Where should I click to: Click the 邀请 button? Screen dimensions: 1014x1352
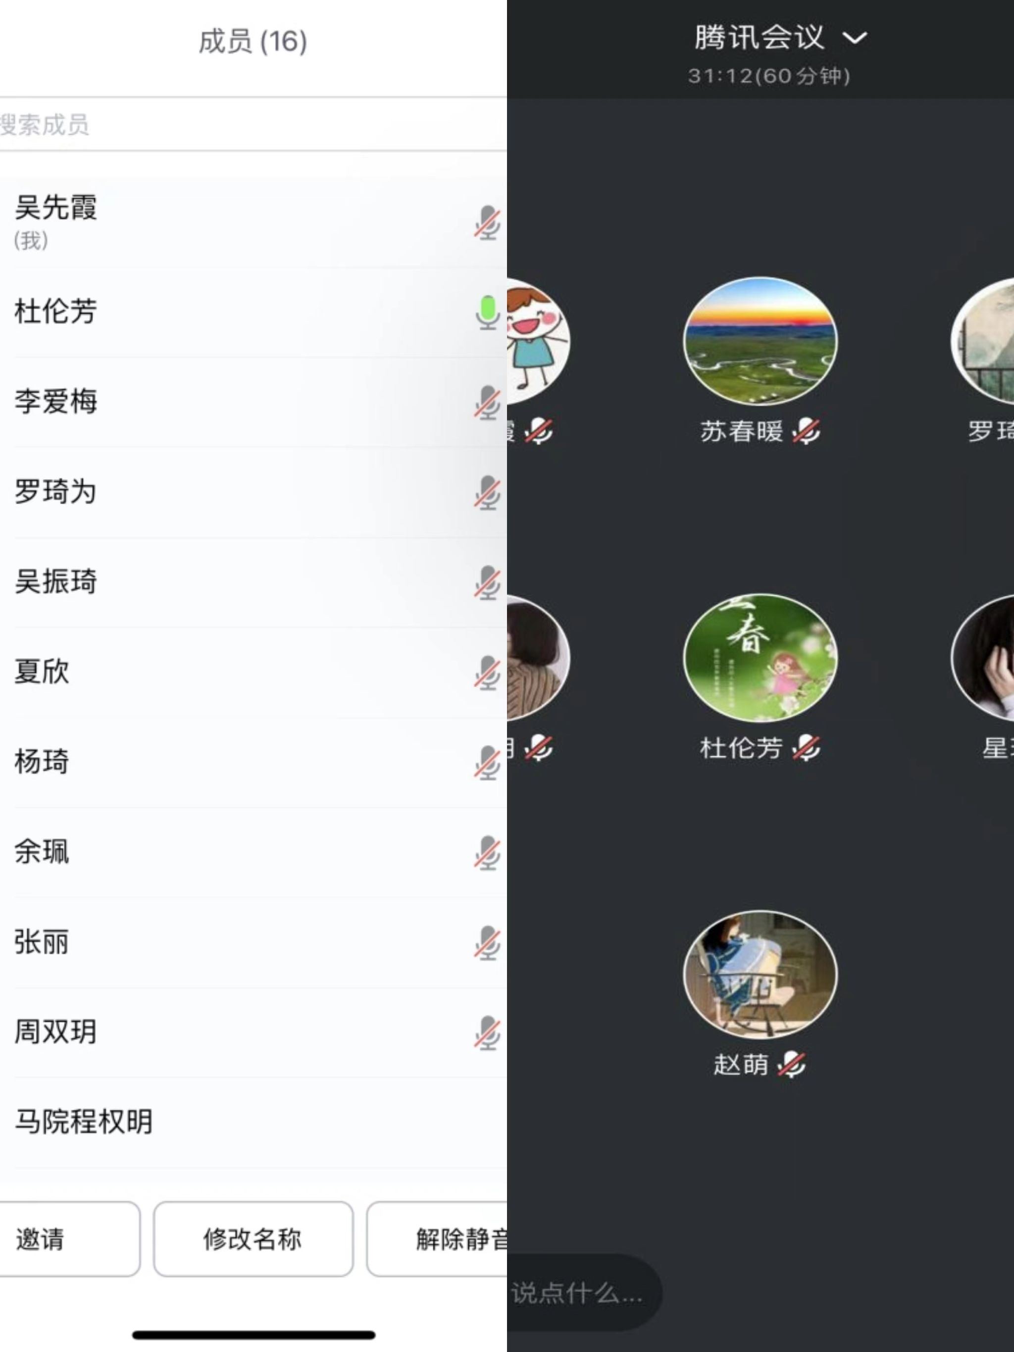(69, 1239)
